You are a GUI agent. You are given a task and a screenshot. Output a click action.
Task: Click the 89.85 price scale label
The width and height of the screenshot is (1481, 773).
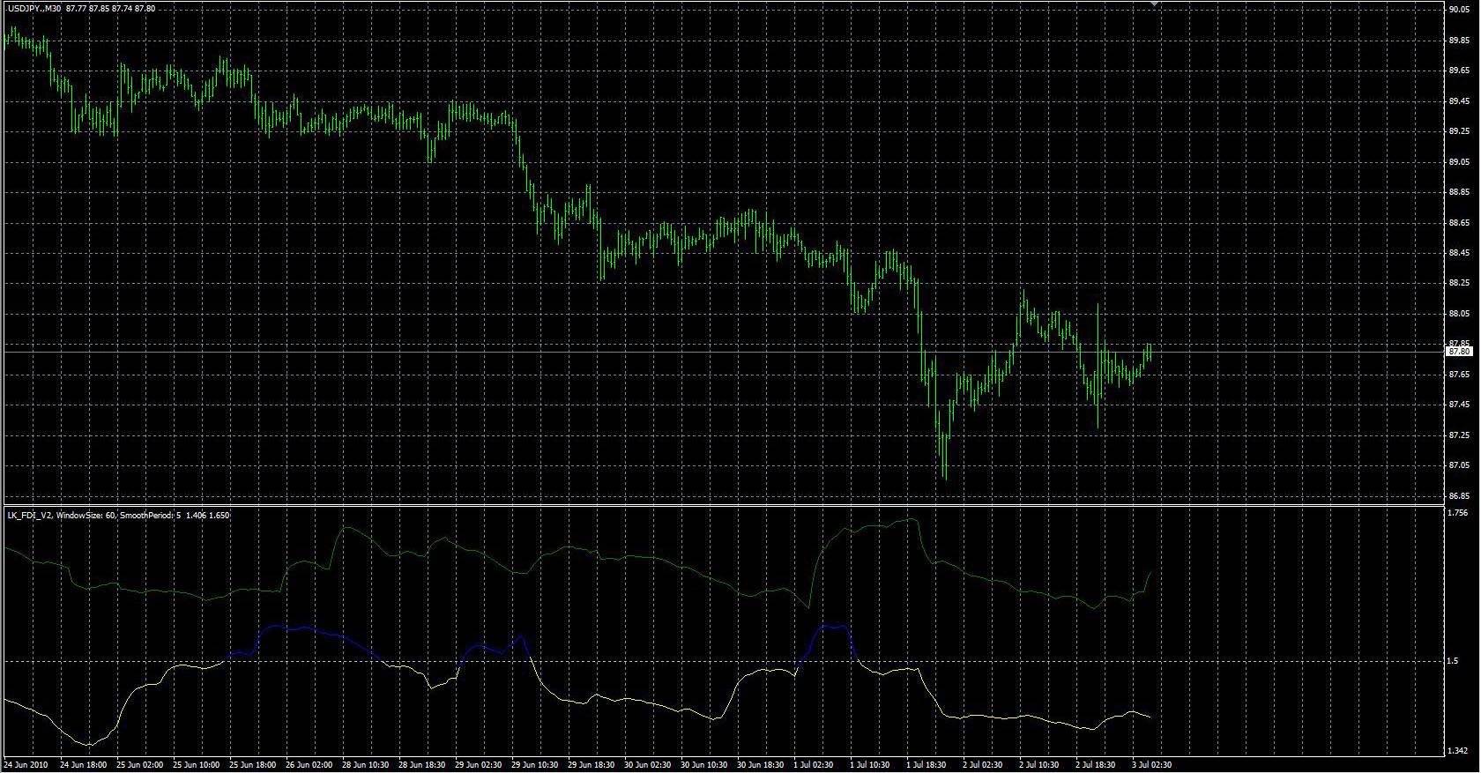pos(1459,41)
